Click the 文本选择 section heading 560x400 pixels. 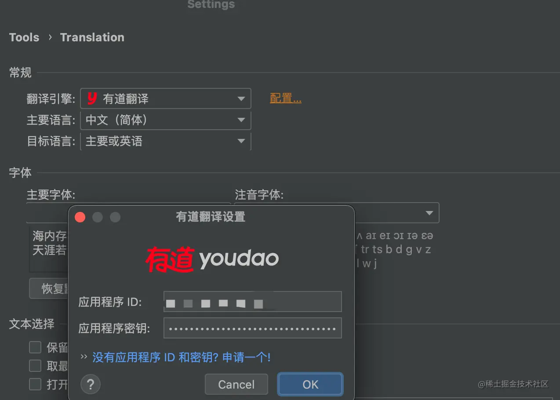tap(32, 324)
